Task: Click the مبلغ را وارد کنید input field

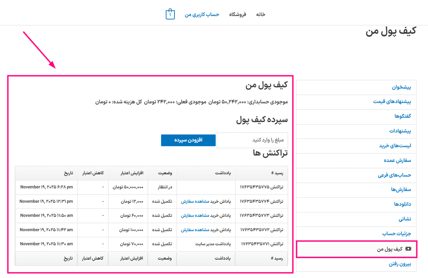Action: tap(252, 140)
